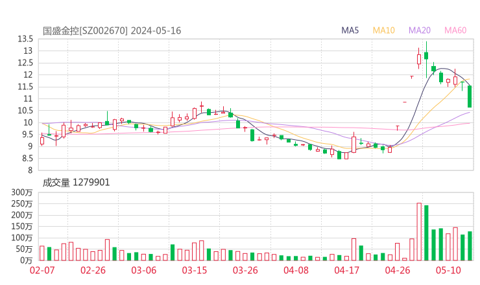Toggle the MA10 legend label
480x285 pixels.
click(x=383, y=30)
